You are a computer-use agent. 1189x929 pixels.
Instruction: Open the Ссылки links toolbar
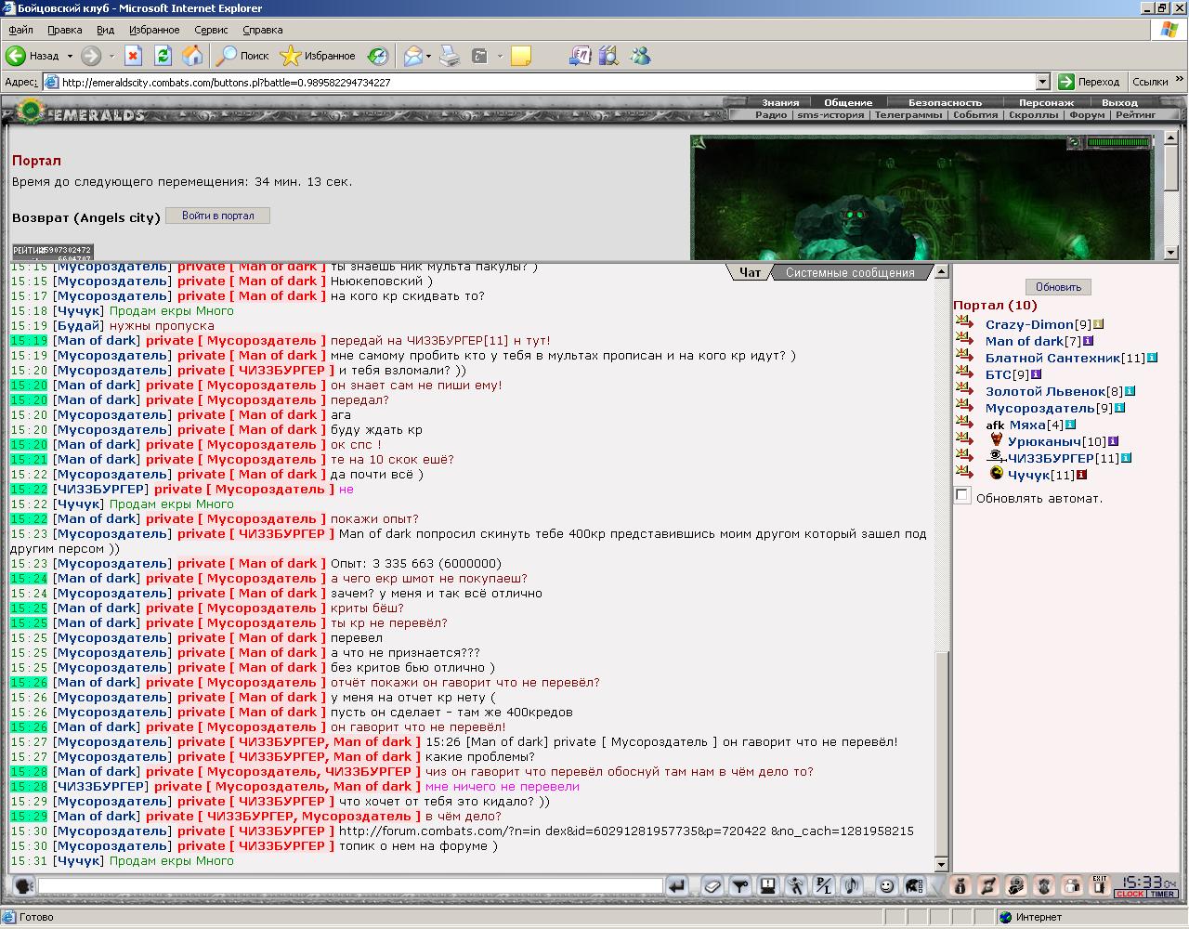coord(1150,82)
